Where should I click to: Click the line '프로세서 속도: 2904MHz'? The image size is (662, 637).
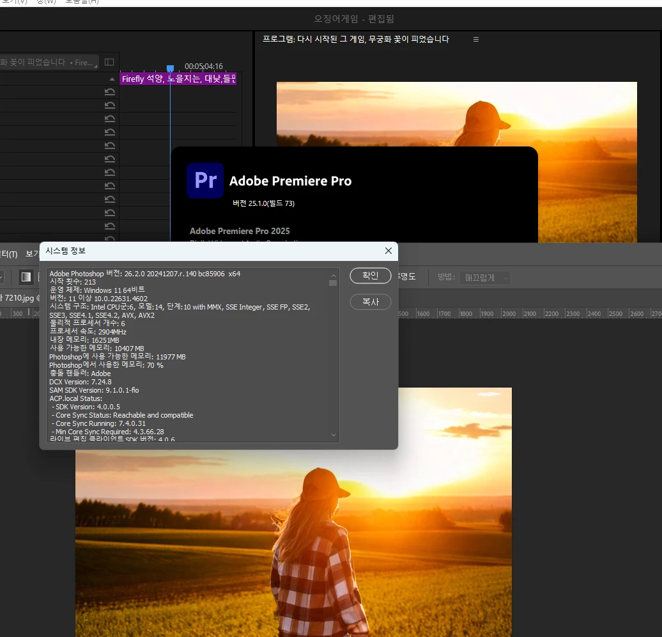88,332
